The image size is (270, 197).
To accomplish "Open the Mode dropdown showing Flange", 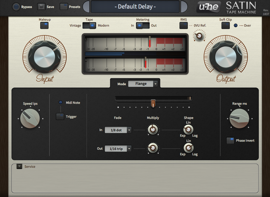I will [143, 84].
